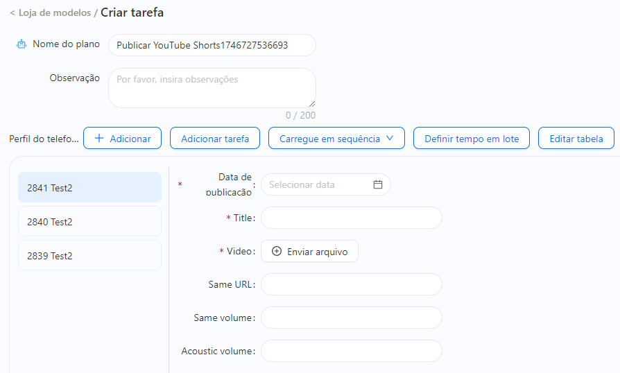Select the 2839 Test2 profile

pyautogui.click(x=89, y=255)
